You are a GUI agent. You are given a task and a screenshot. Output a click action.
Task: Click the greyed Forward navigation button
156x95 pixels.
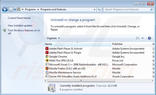tap(11, 10)
